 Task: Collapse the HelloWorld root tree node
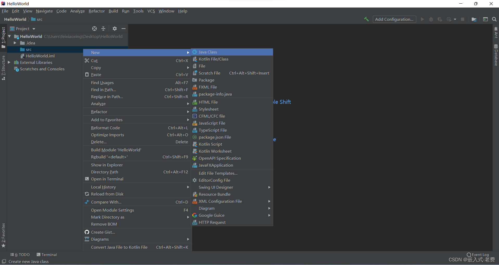point(10,36)
